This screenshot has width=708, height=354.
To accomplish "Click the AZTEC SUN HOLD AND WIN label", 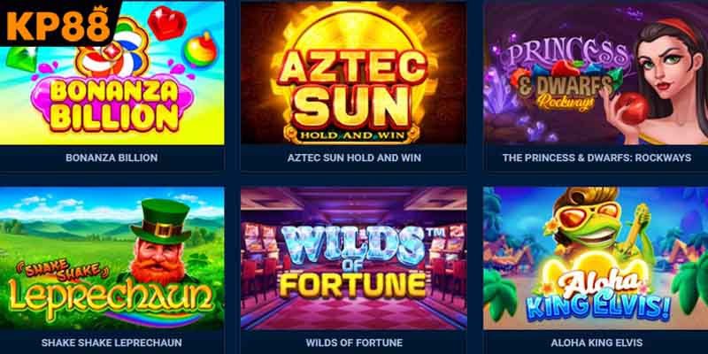I will [x=354, y=158].
